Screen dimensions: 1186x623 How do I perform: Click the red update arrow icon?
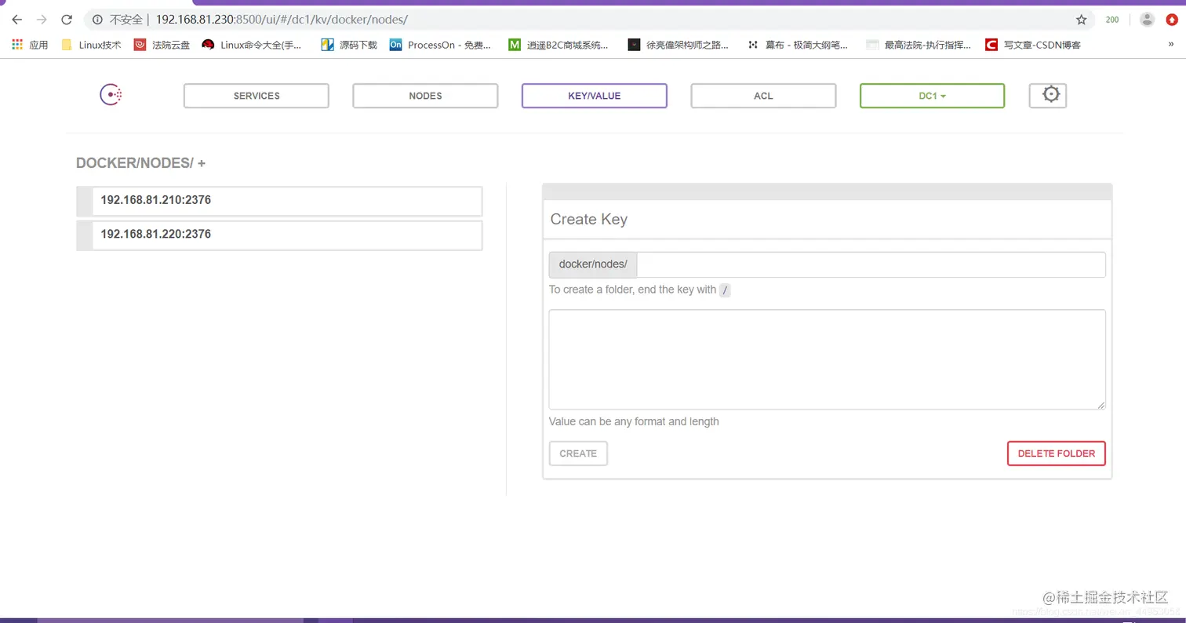click(1172, 20)
